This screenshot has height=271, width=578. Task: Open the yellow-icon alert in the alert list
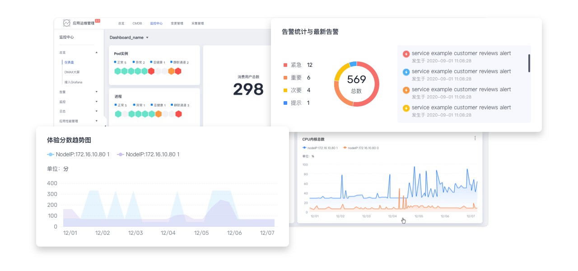point(457,111)
